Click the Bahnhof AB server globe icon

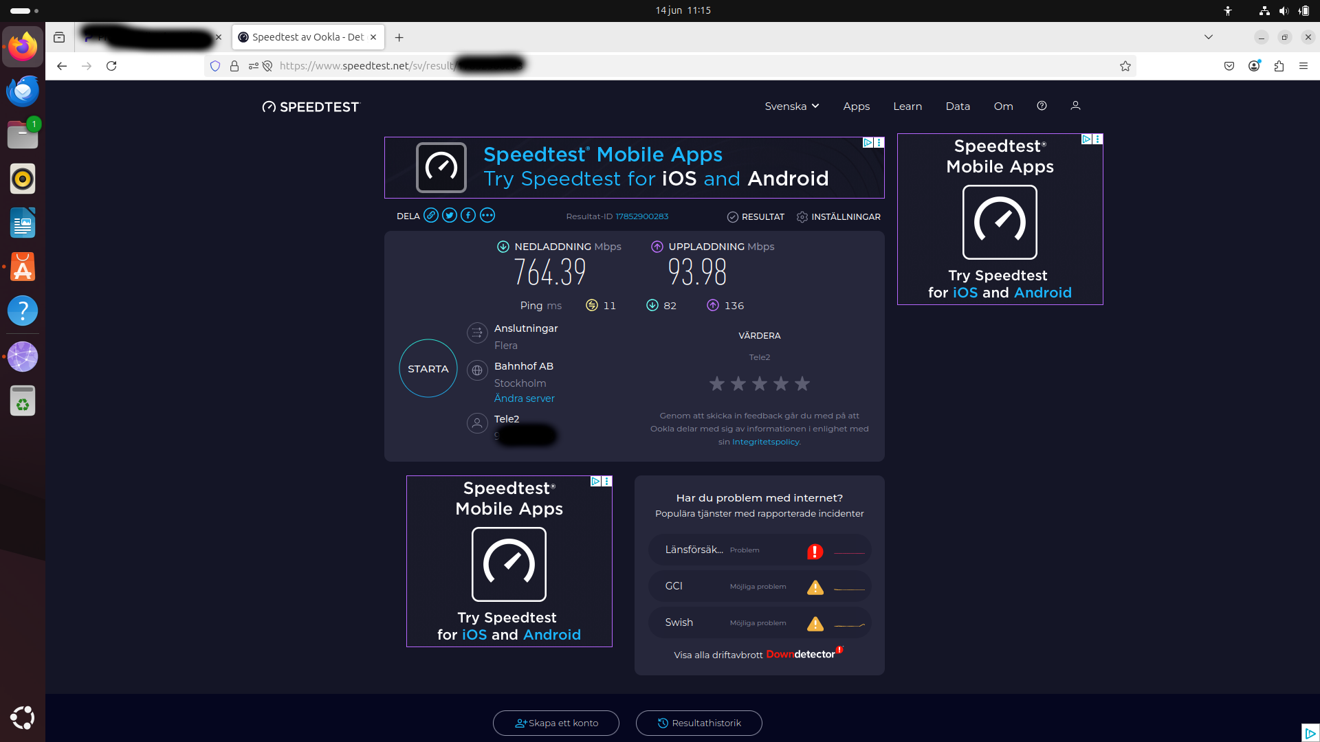[x=477, y=371]
